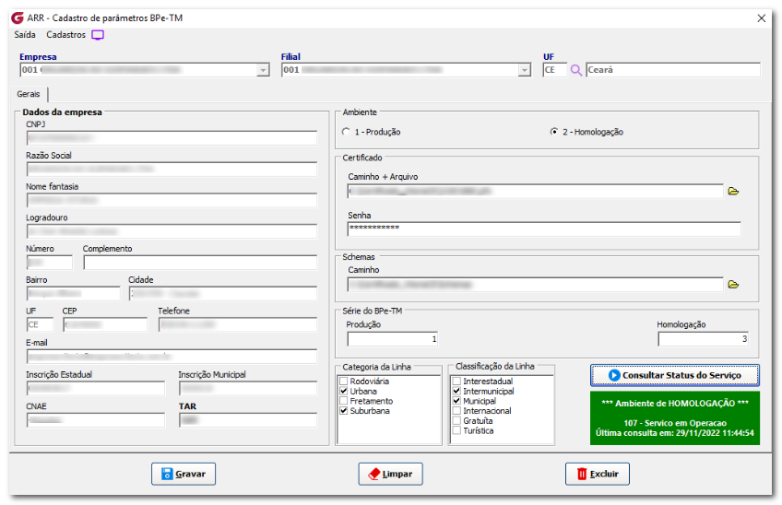
Task: Switch to the Gerais tab
Action: [x=29, y=94]
